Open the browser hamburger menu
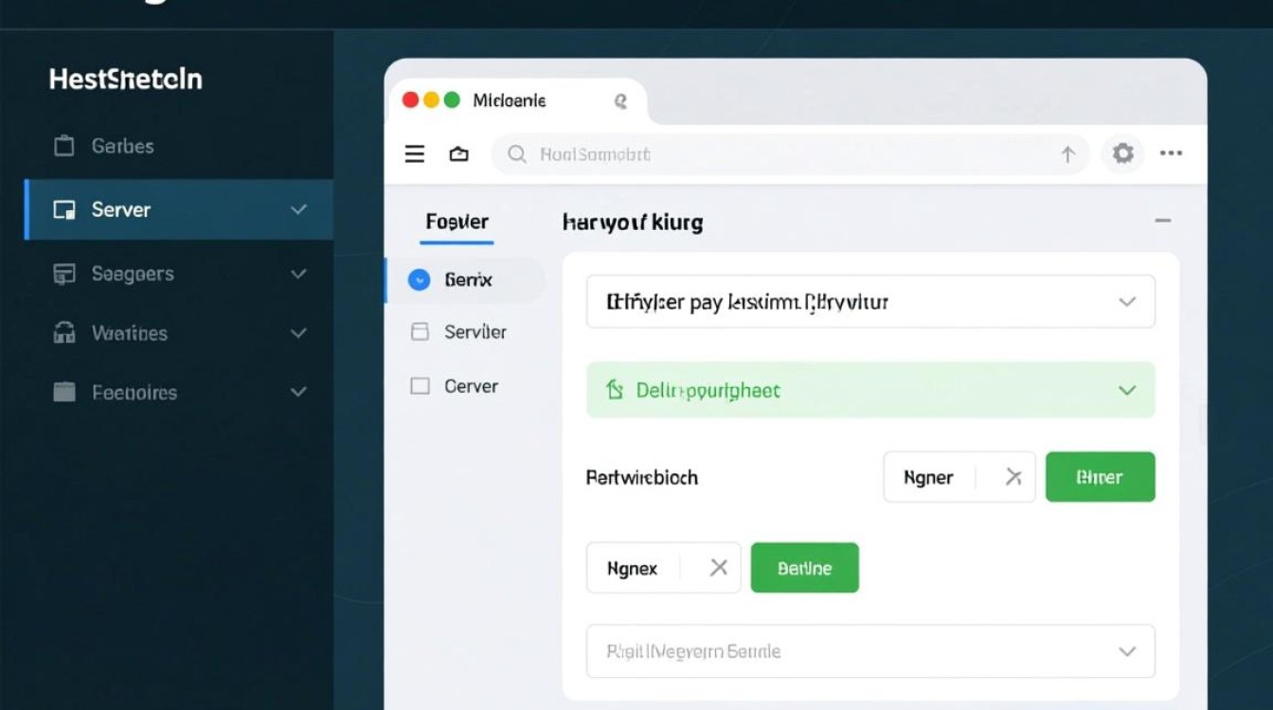The image size is (1273, 710). [414, 153]
